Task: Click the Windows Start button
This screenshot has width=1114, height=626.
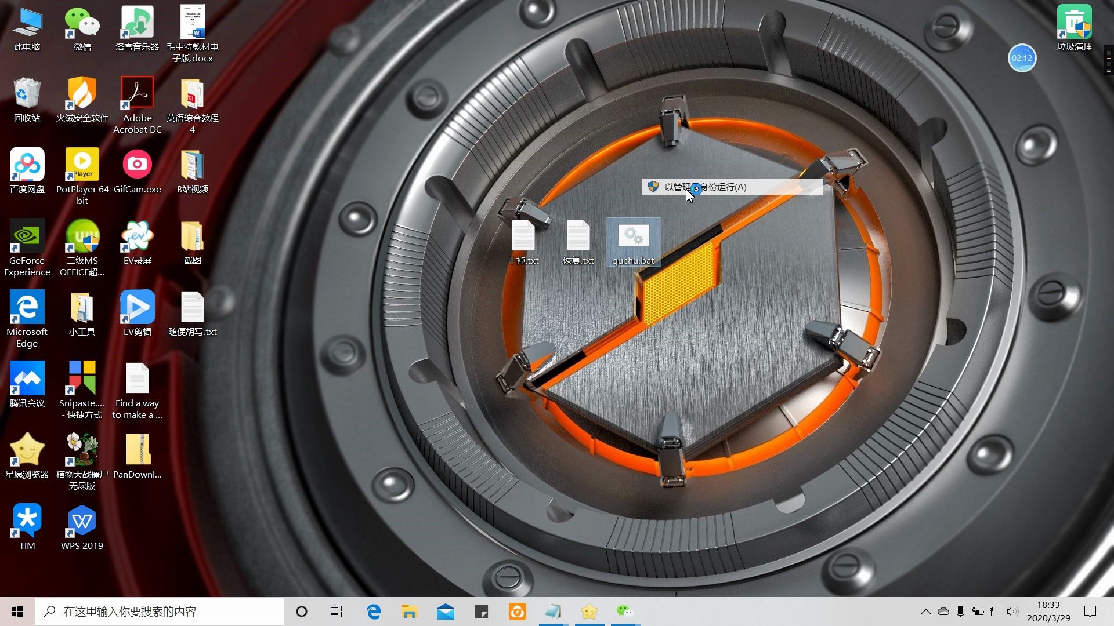Action: pyautogui.click(x=17, y=612)
